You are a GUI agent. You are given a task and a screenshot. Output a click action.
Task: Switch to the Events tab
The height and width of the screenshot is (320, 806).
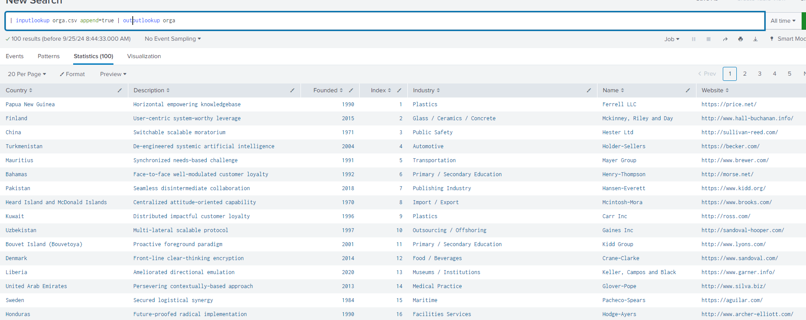(14, 56)
